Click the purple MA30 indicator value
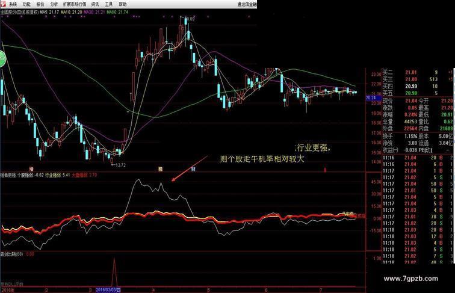 [94, 12]
